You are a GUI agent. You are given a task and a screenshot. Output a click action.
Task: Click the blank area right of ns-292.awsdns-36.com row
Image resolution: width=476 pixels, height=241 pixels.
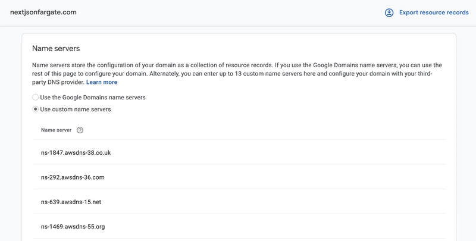point(297,177)
